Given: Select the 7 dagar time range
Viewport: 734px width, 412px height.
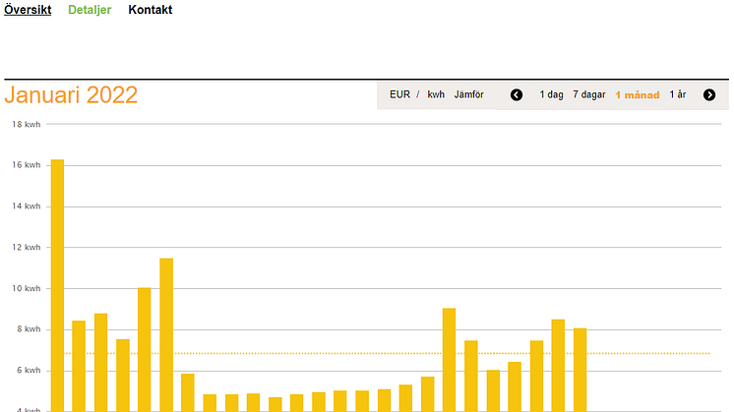Looking at the screenshot, I should (589, 94).
